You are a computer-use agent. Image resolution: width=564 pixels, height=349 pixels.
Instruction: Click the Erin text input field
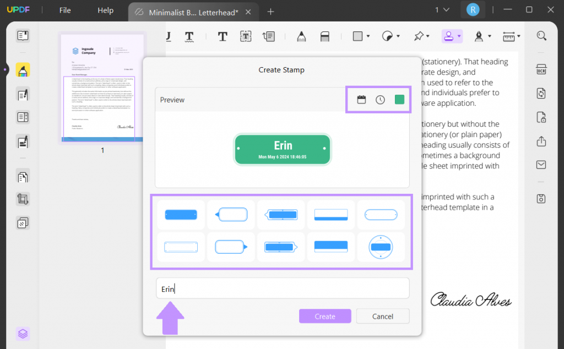pos(282,288)
